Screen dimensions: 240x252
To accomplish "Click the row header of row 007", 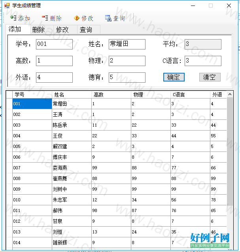I will [9, 168].
